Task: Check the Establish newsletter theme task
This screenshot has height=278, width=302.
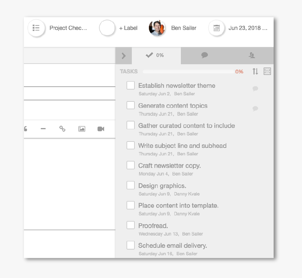Action: coord(131,85)
